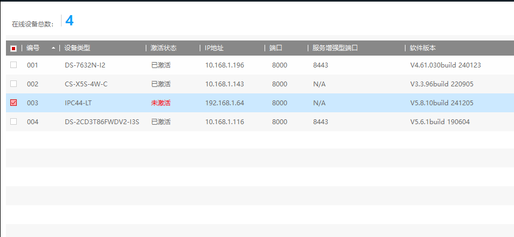Sort by the 设备类型 column header
The width and height of the screenshot is (514, 237).
tap(77, 48)
